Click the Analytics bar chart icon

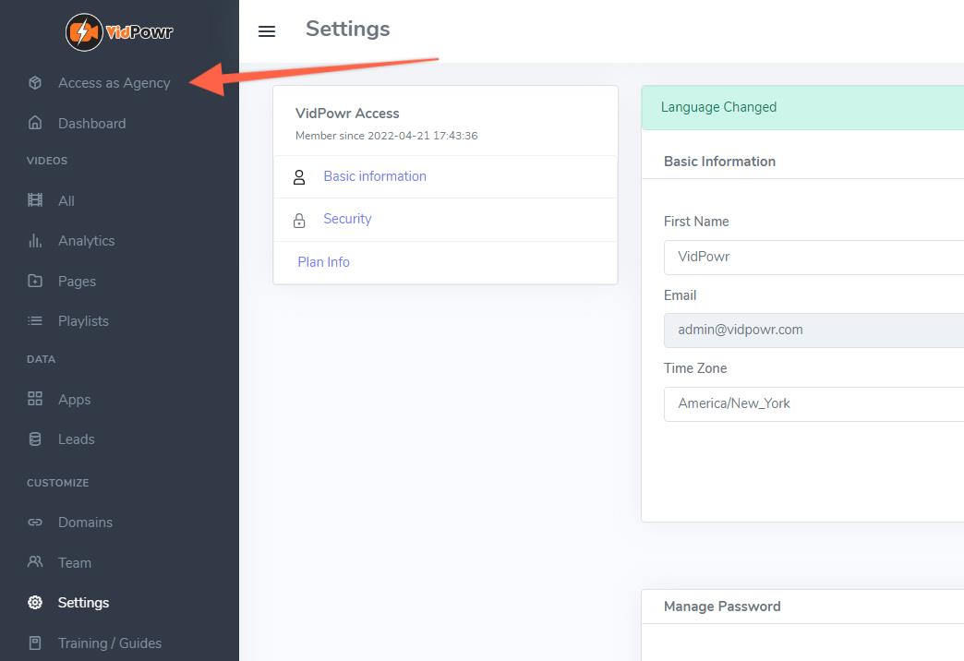point(35,240)
